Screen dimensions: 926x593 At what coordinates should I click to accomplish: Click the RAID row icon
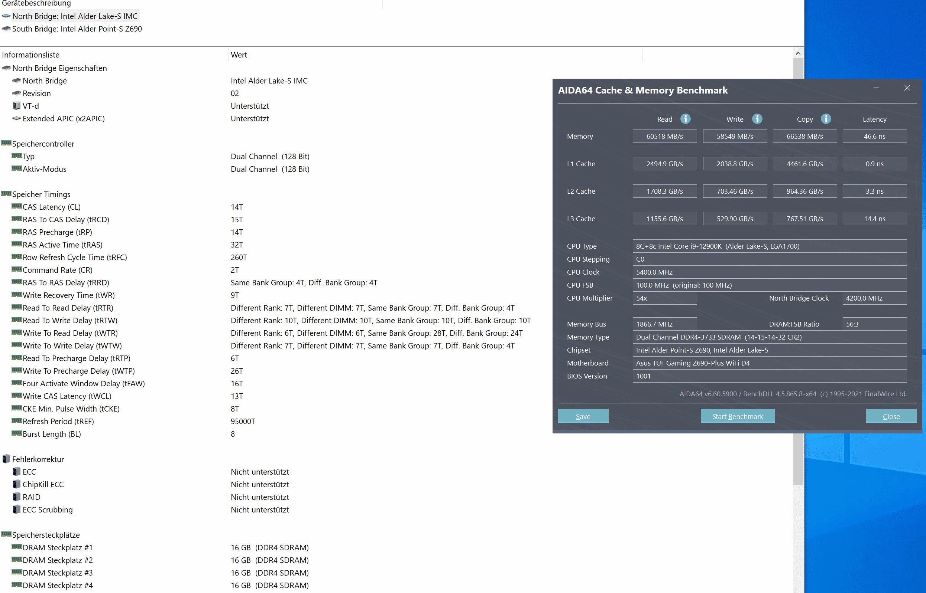pyautogui.click(x=17, y=497)
